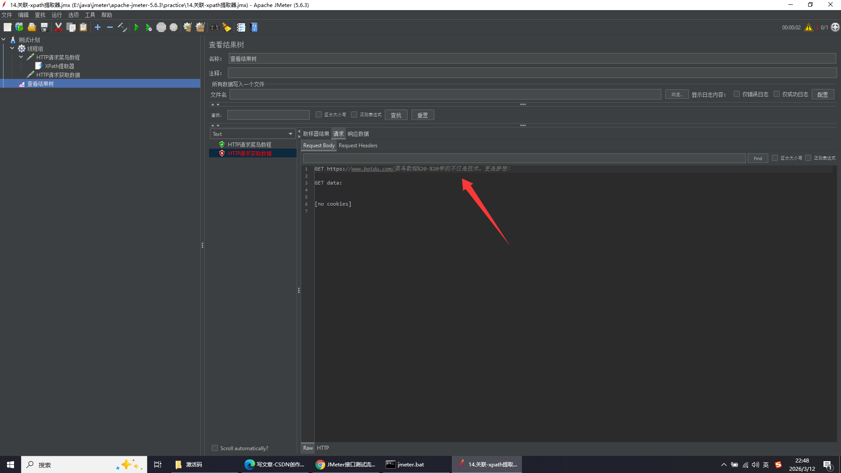Viewport: 841px width, 473px height.
Task: Click the yellow warning log icon
Action: 809,27
